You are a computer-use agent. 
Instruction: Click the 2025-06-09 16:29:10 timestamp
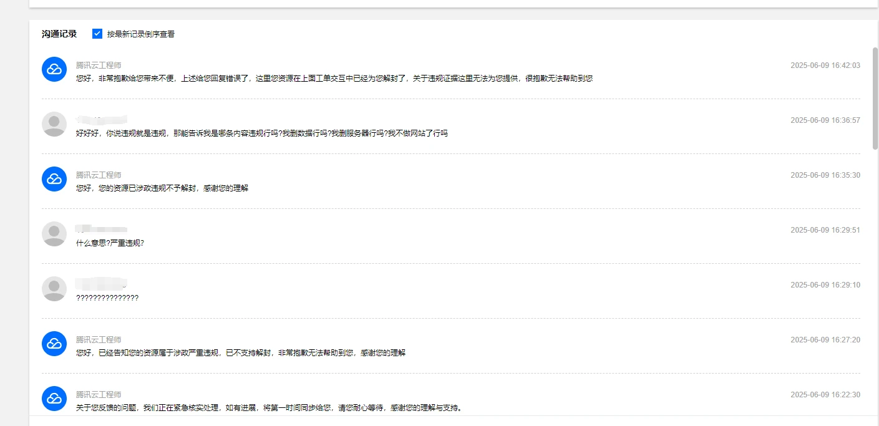point(825,285)
